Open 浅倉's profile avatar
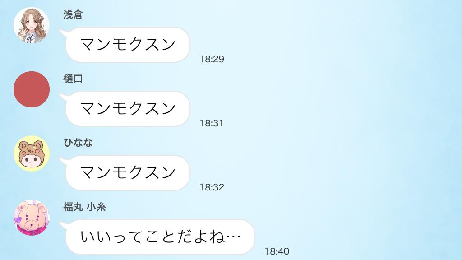 32,25
